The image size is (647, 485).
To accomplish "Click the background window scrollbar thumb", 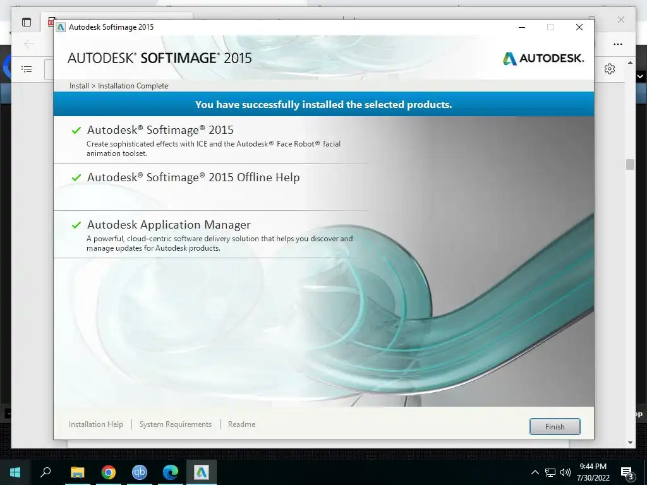I will [x=630, y=164].
